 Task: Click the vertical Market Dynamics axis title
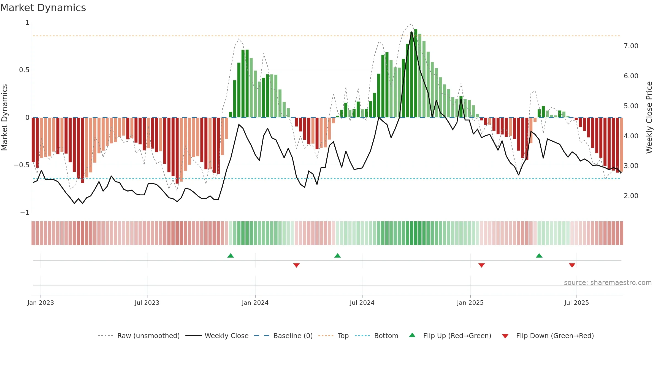coord(4,117)
